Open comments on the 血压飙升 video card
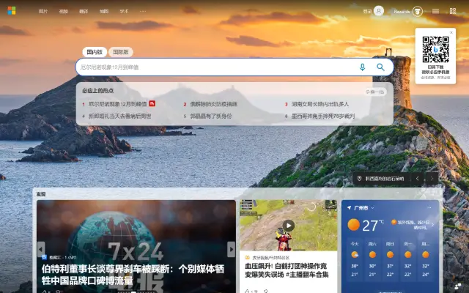The height and width of the screenshot is (293, 469). [x=265, y=291]
